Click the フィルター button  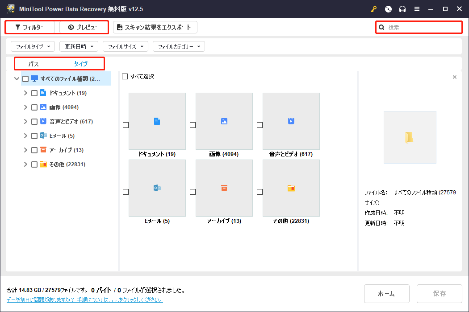point(30,27)
